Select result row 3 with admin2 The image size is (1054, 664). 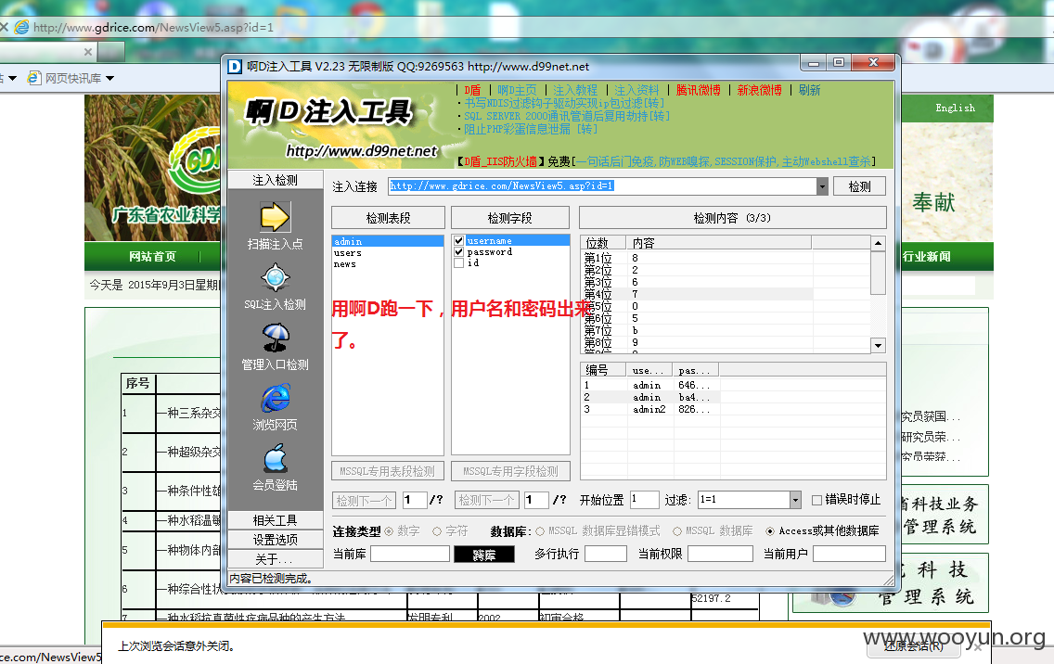click(649, 409)
